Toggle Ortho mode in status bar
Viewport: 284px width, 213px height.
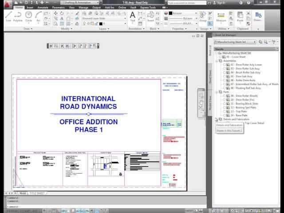[59, 211]
